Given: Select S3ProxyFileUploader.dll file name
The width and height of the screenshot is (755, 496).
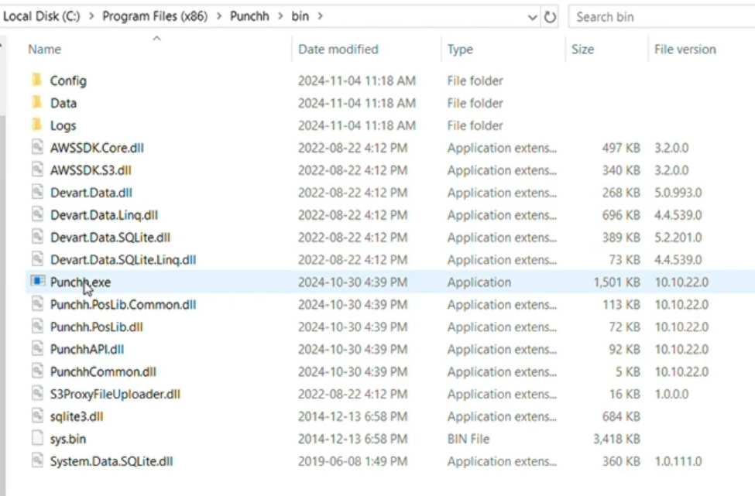Looking at the screenshot, I should 115,394.
